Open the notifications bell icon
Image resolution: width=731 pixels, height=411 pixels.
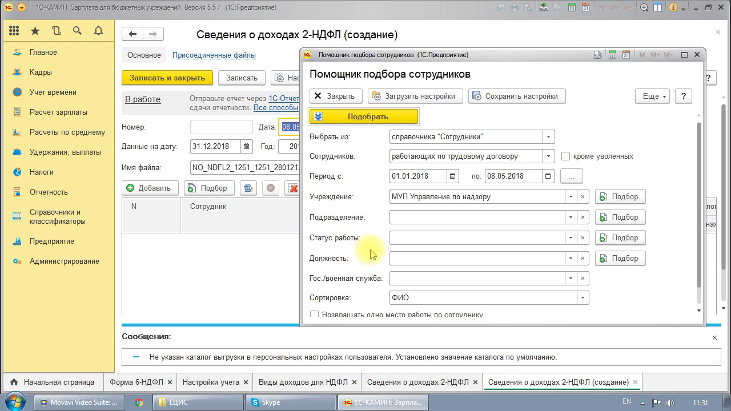coord(98,31)
